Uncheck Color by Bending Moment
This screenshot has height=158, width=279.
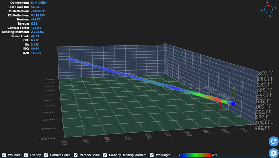105,155
